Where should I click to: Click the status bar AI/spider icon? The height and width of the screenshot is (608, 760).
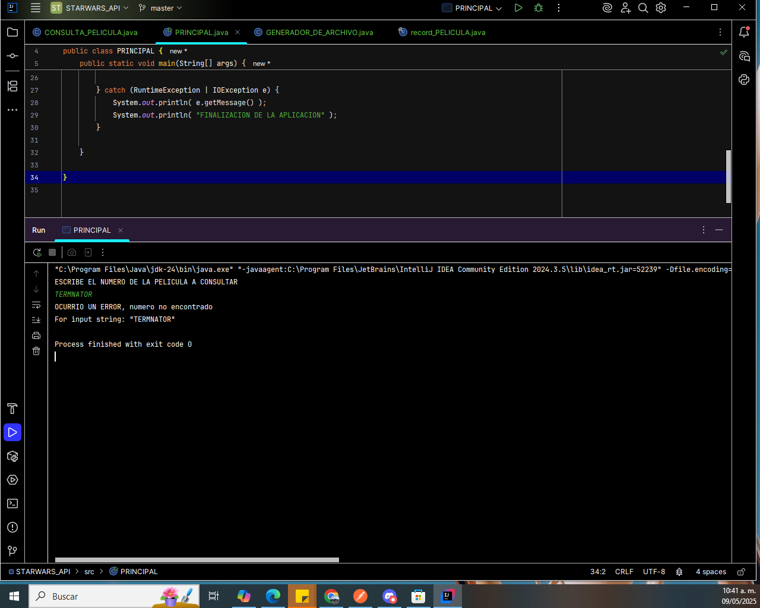[x=679, y=572]
